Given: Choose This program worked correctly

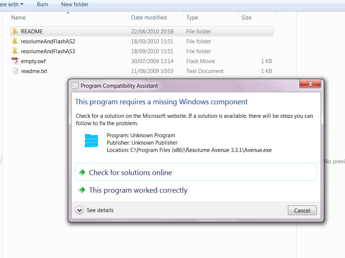Looking at the screenshot, I should [x=196, y=190].
